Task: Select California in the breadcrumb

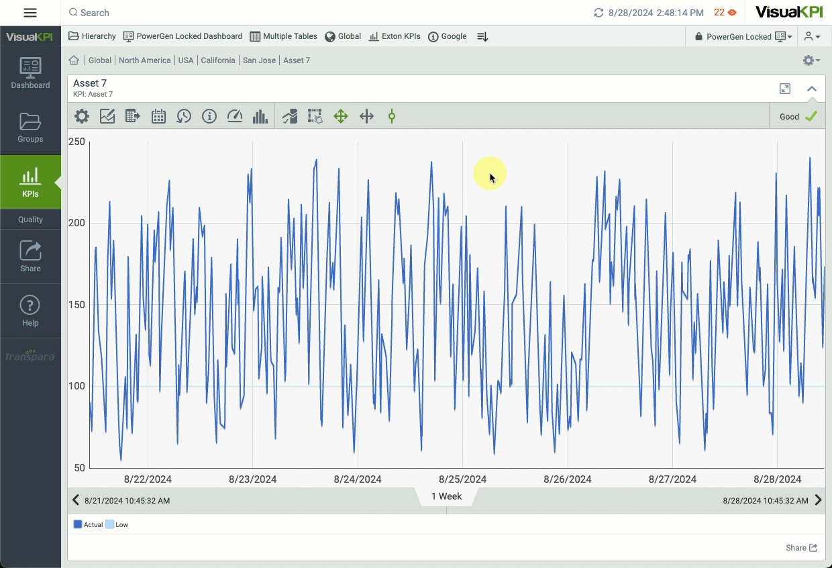Action: [x=218, y=60]
